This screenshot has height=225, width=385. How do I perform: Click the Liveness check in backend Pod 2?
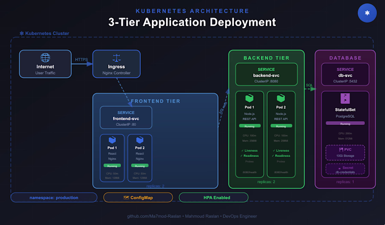pyautogui.click(x=281, y=151)
